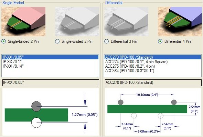Viewport: 203px width, 137px height.
Task: Click the 1.27mm pin spacing diagram
Action: (51, 112)
